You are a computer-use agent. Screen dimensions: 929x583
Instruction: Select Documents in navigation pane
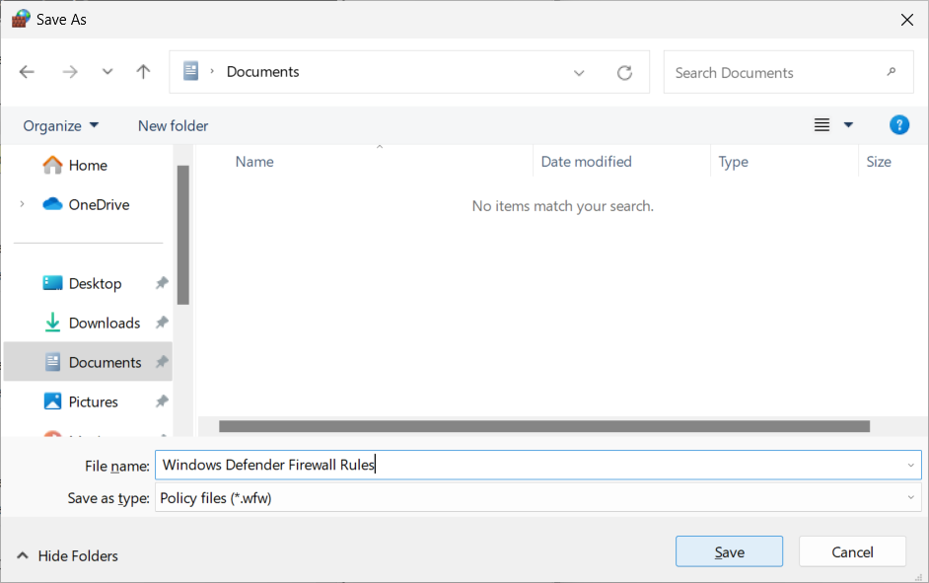coord(88,361)
